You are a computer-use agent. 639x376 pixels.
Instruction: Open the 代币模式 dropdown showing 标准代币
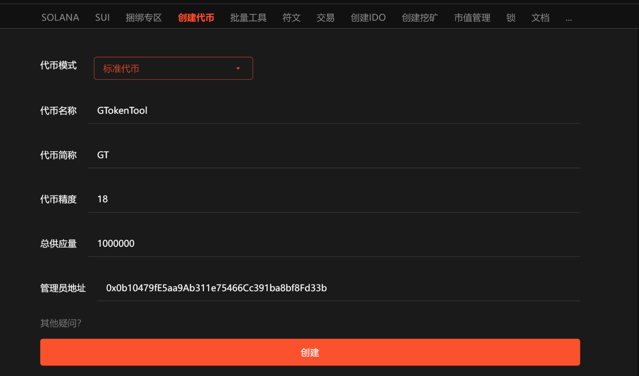pos(173,68)
